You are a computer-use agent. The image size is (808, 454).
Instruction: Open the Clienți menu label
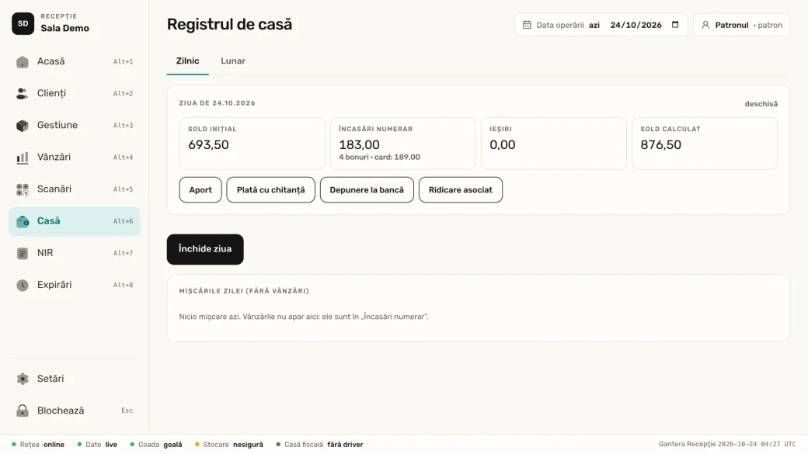pos(51,93)
